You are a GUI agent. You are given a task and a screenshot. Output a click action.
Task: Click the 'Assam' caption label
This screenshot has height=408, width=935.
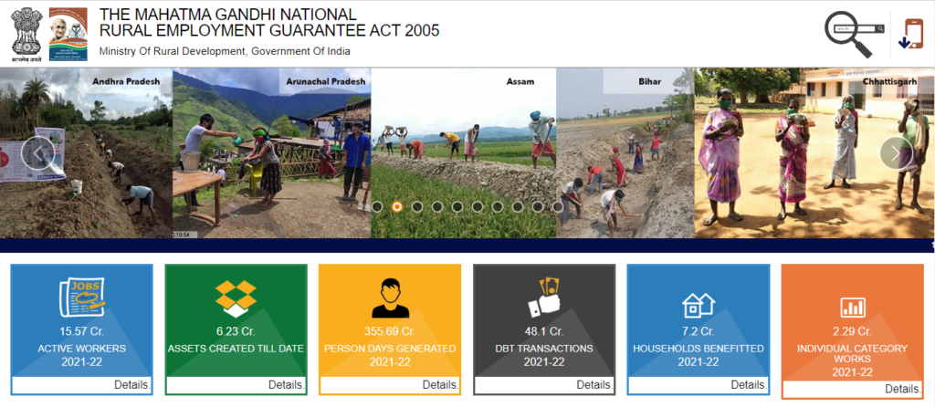(x=520, y=81)
